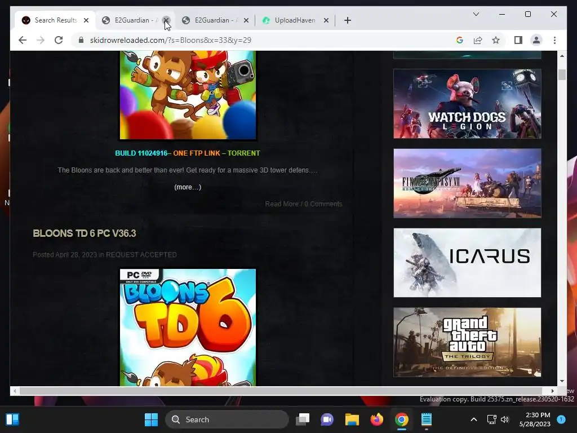The width and height of the screenshot is (577, 433).
Task: Open Watch Dogs Legion sidebar banner
Action: 467,104
